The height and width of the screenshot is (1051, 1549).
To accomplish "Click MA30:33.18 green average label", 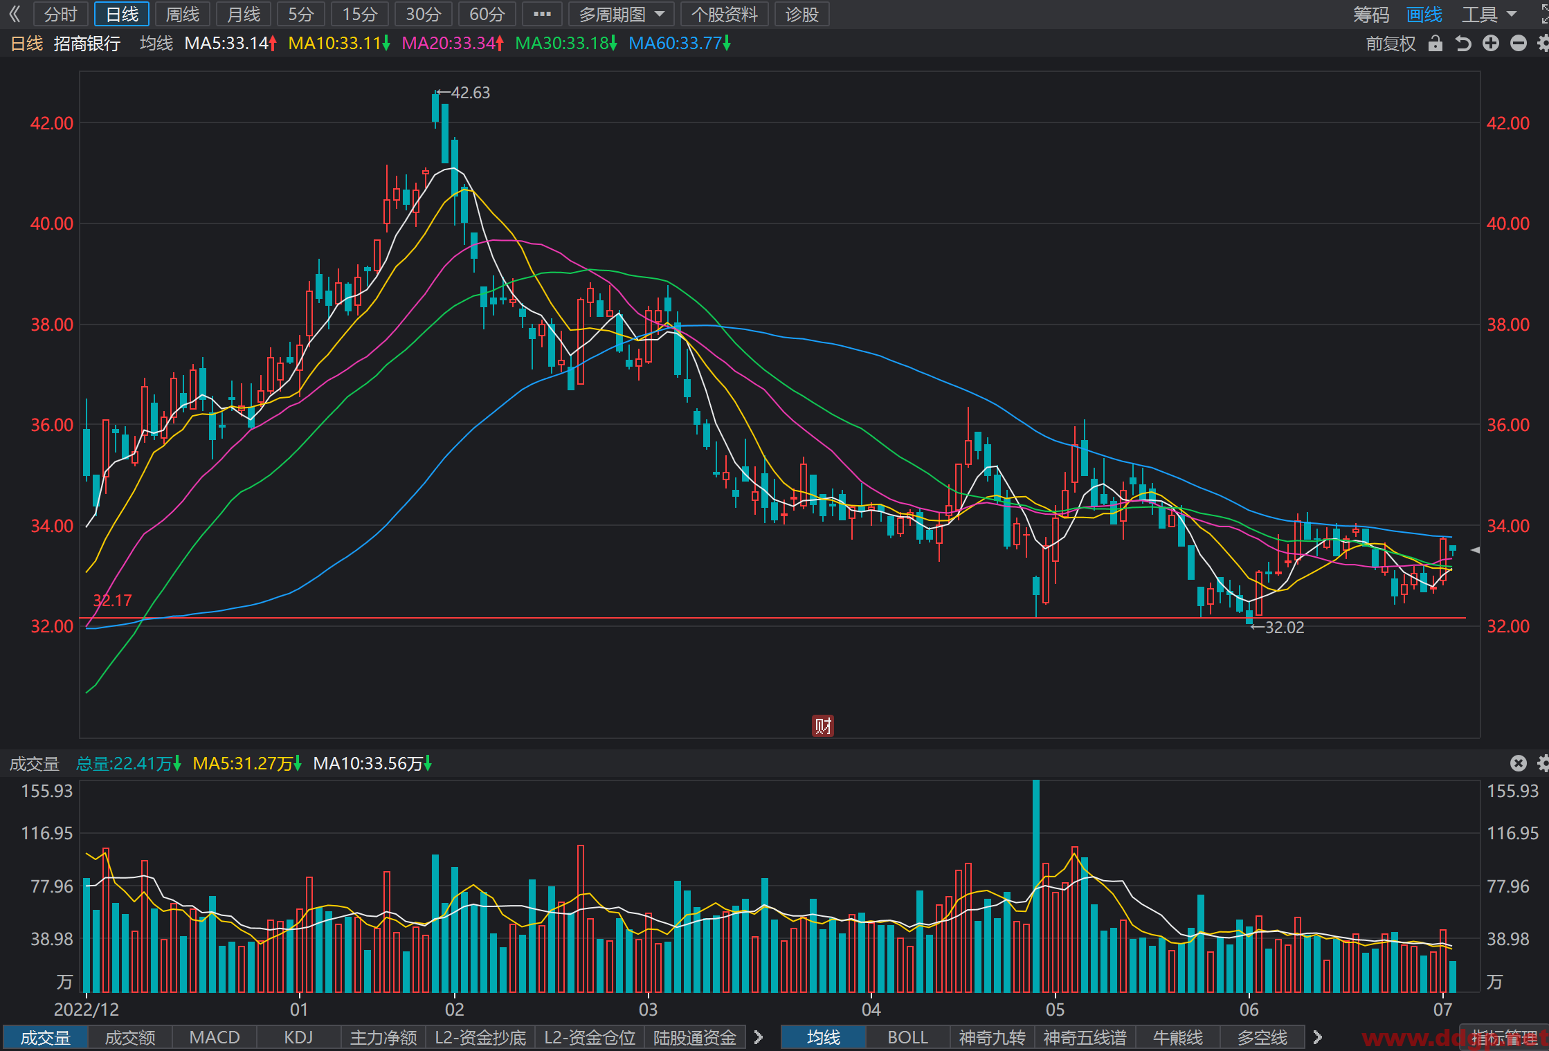I will pos(566,44).
